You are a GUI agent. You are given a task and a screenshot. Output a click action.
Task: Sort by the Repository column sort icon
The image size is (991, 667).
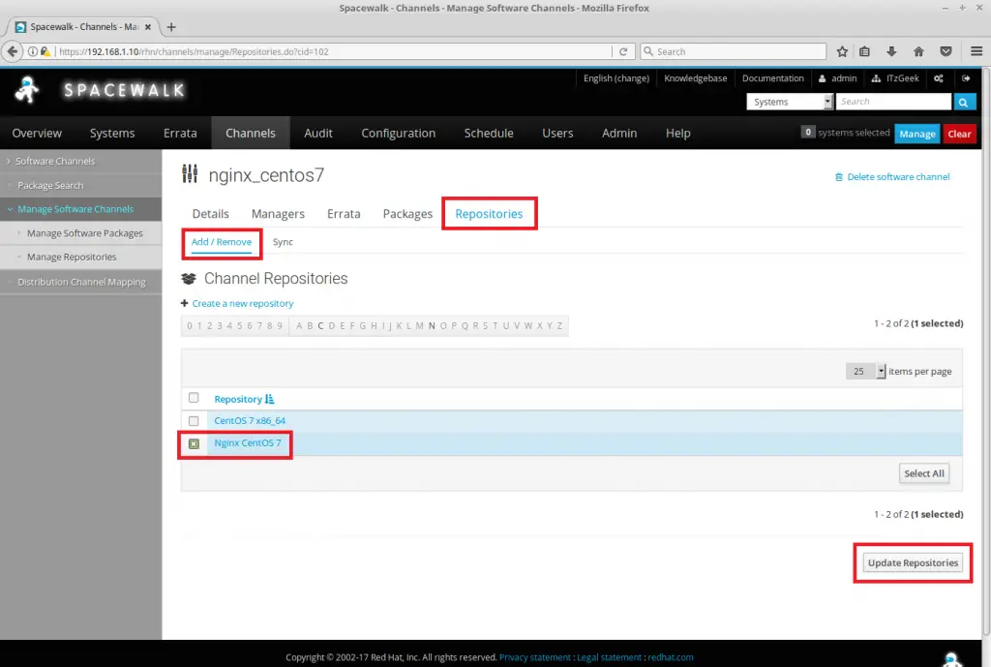coord(270,399)
